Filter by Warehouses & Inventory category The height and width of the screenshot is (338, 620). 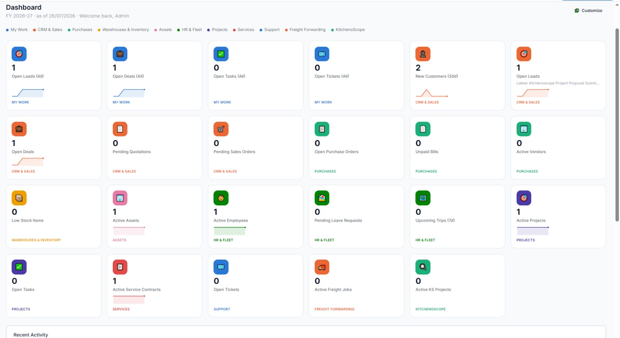coord(123,30)
